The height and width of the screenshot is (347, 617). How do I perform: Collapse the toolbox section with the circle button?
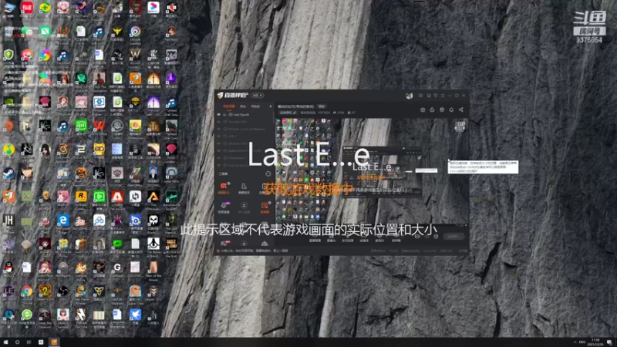(x=268, y=173)
